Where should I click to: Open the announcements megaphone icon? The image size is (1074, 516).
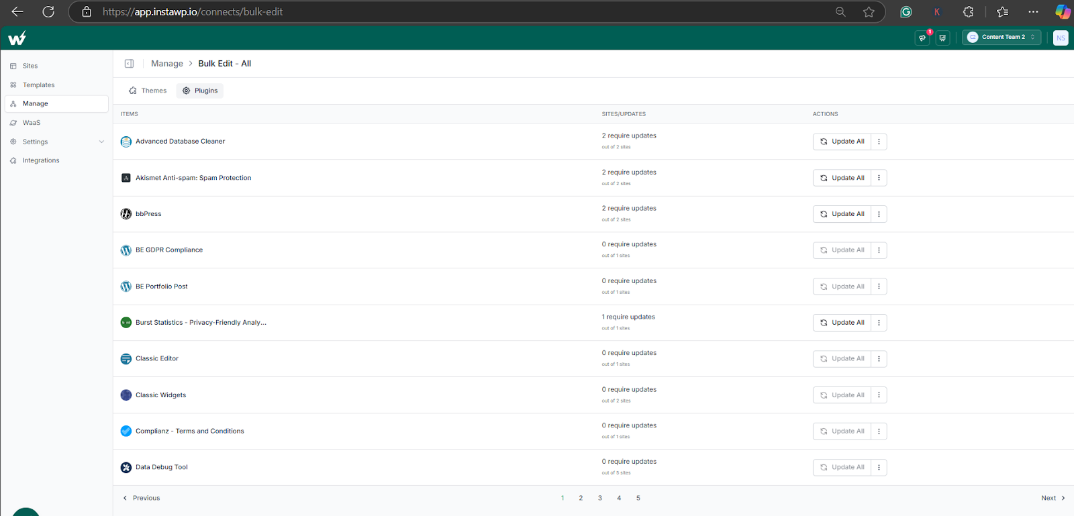tap(922, 38)
